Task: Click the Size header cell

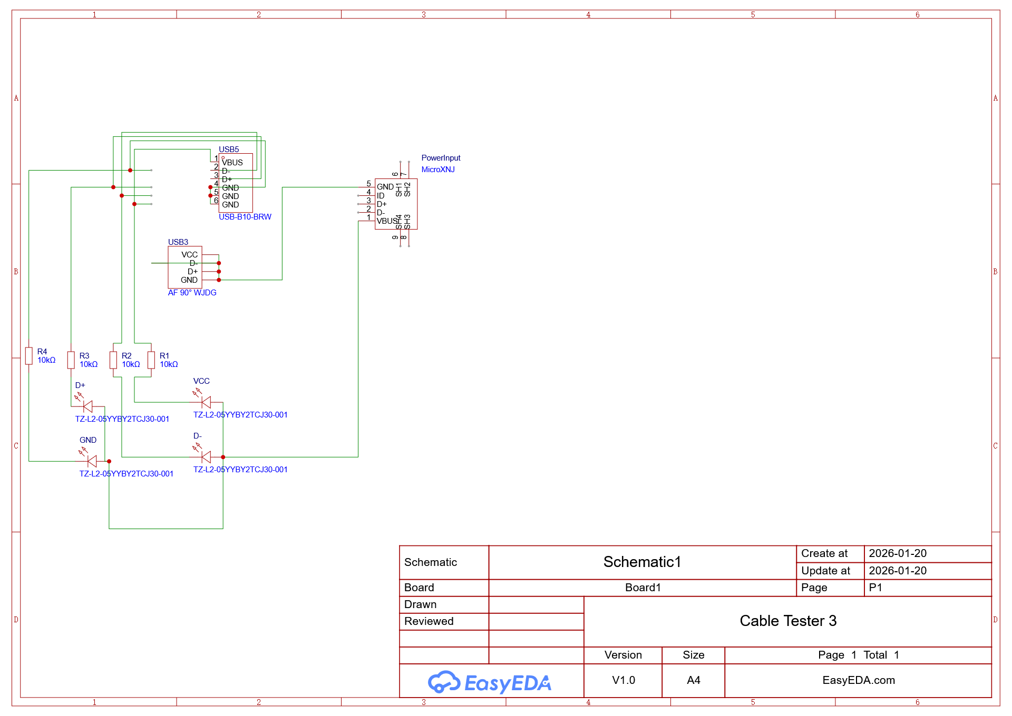Action: click(694, 655)
